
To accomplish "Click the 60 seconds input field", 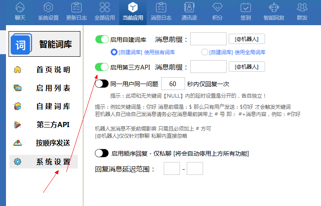I will tap(173, 84).
